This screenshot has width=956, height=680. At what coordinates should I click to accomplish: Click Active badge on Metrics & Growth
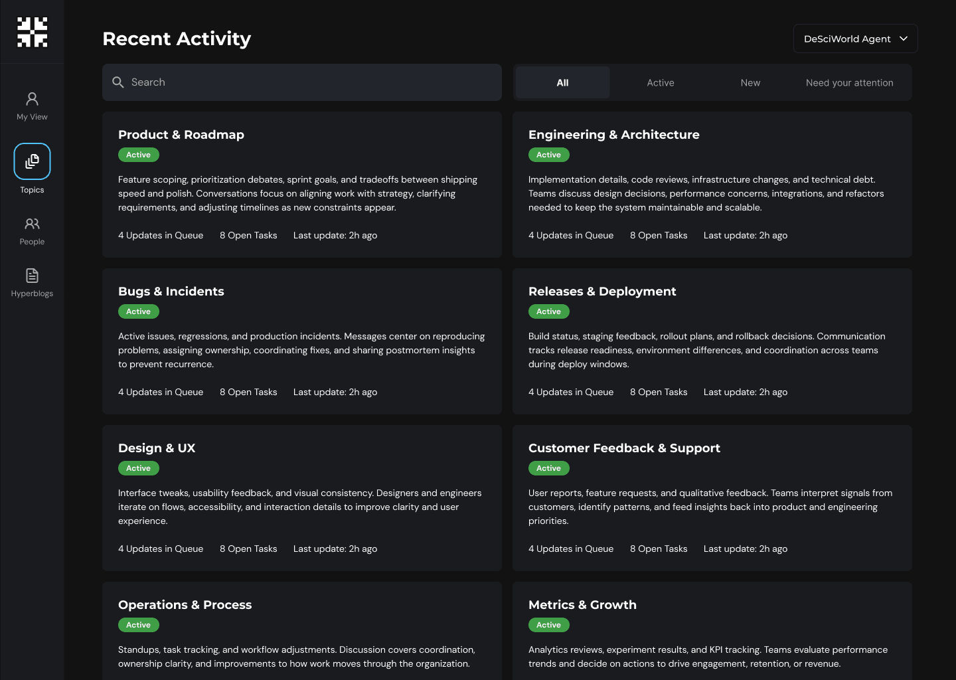point(549,625)
